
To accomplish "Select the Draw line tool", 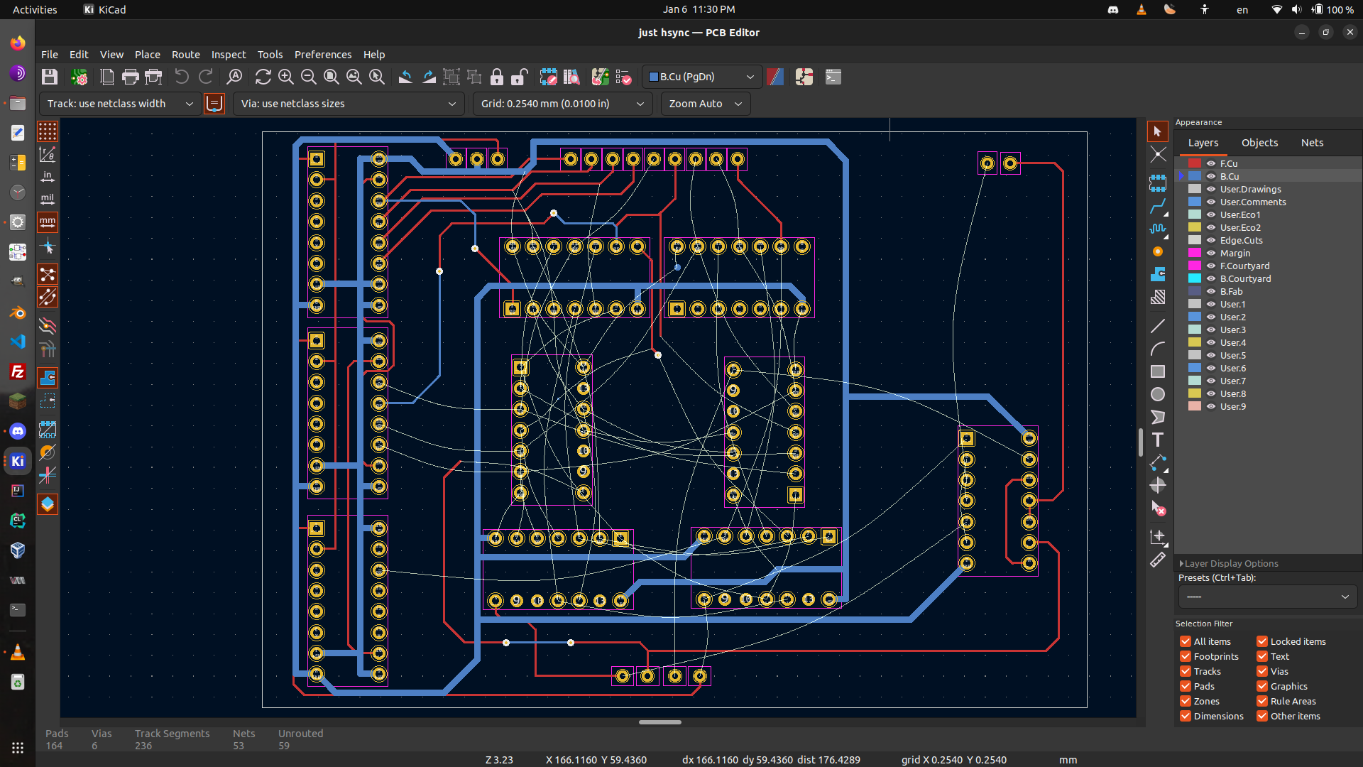I will click(1158, 326).
